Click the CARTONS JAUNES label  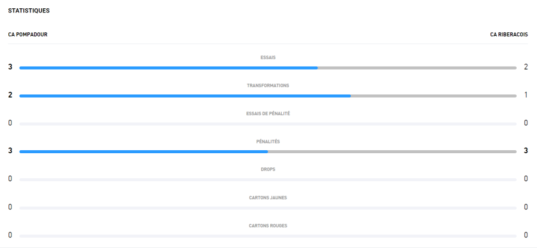(x=268, y=197)
